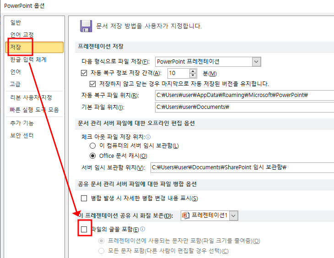Image resolution: width=334 pixels, height=258 pixels.
Task: Open the 언어 교정 options category
Action: click(x=22, y=35)
